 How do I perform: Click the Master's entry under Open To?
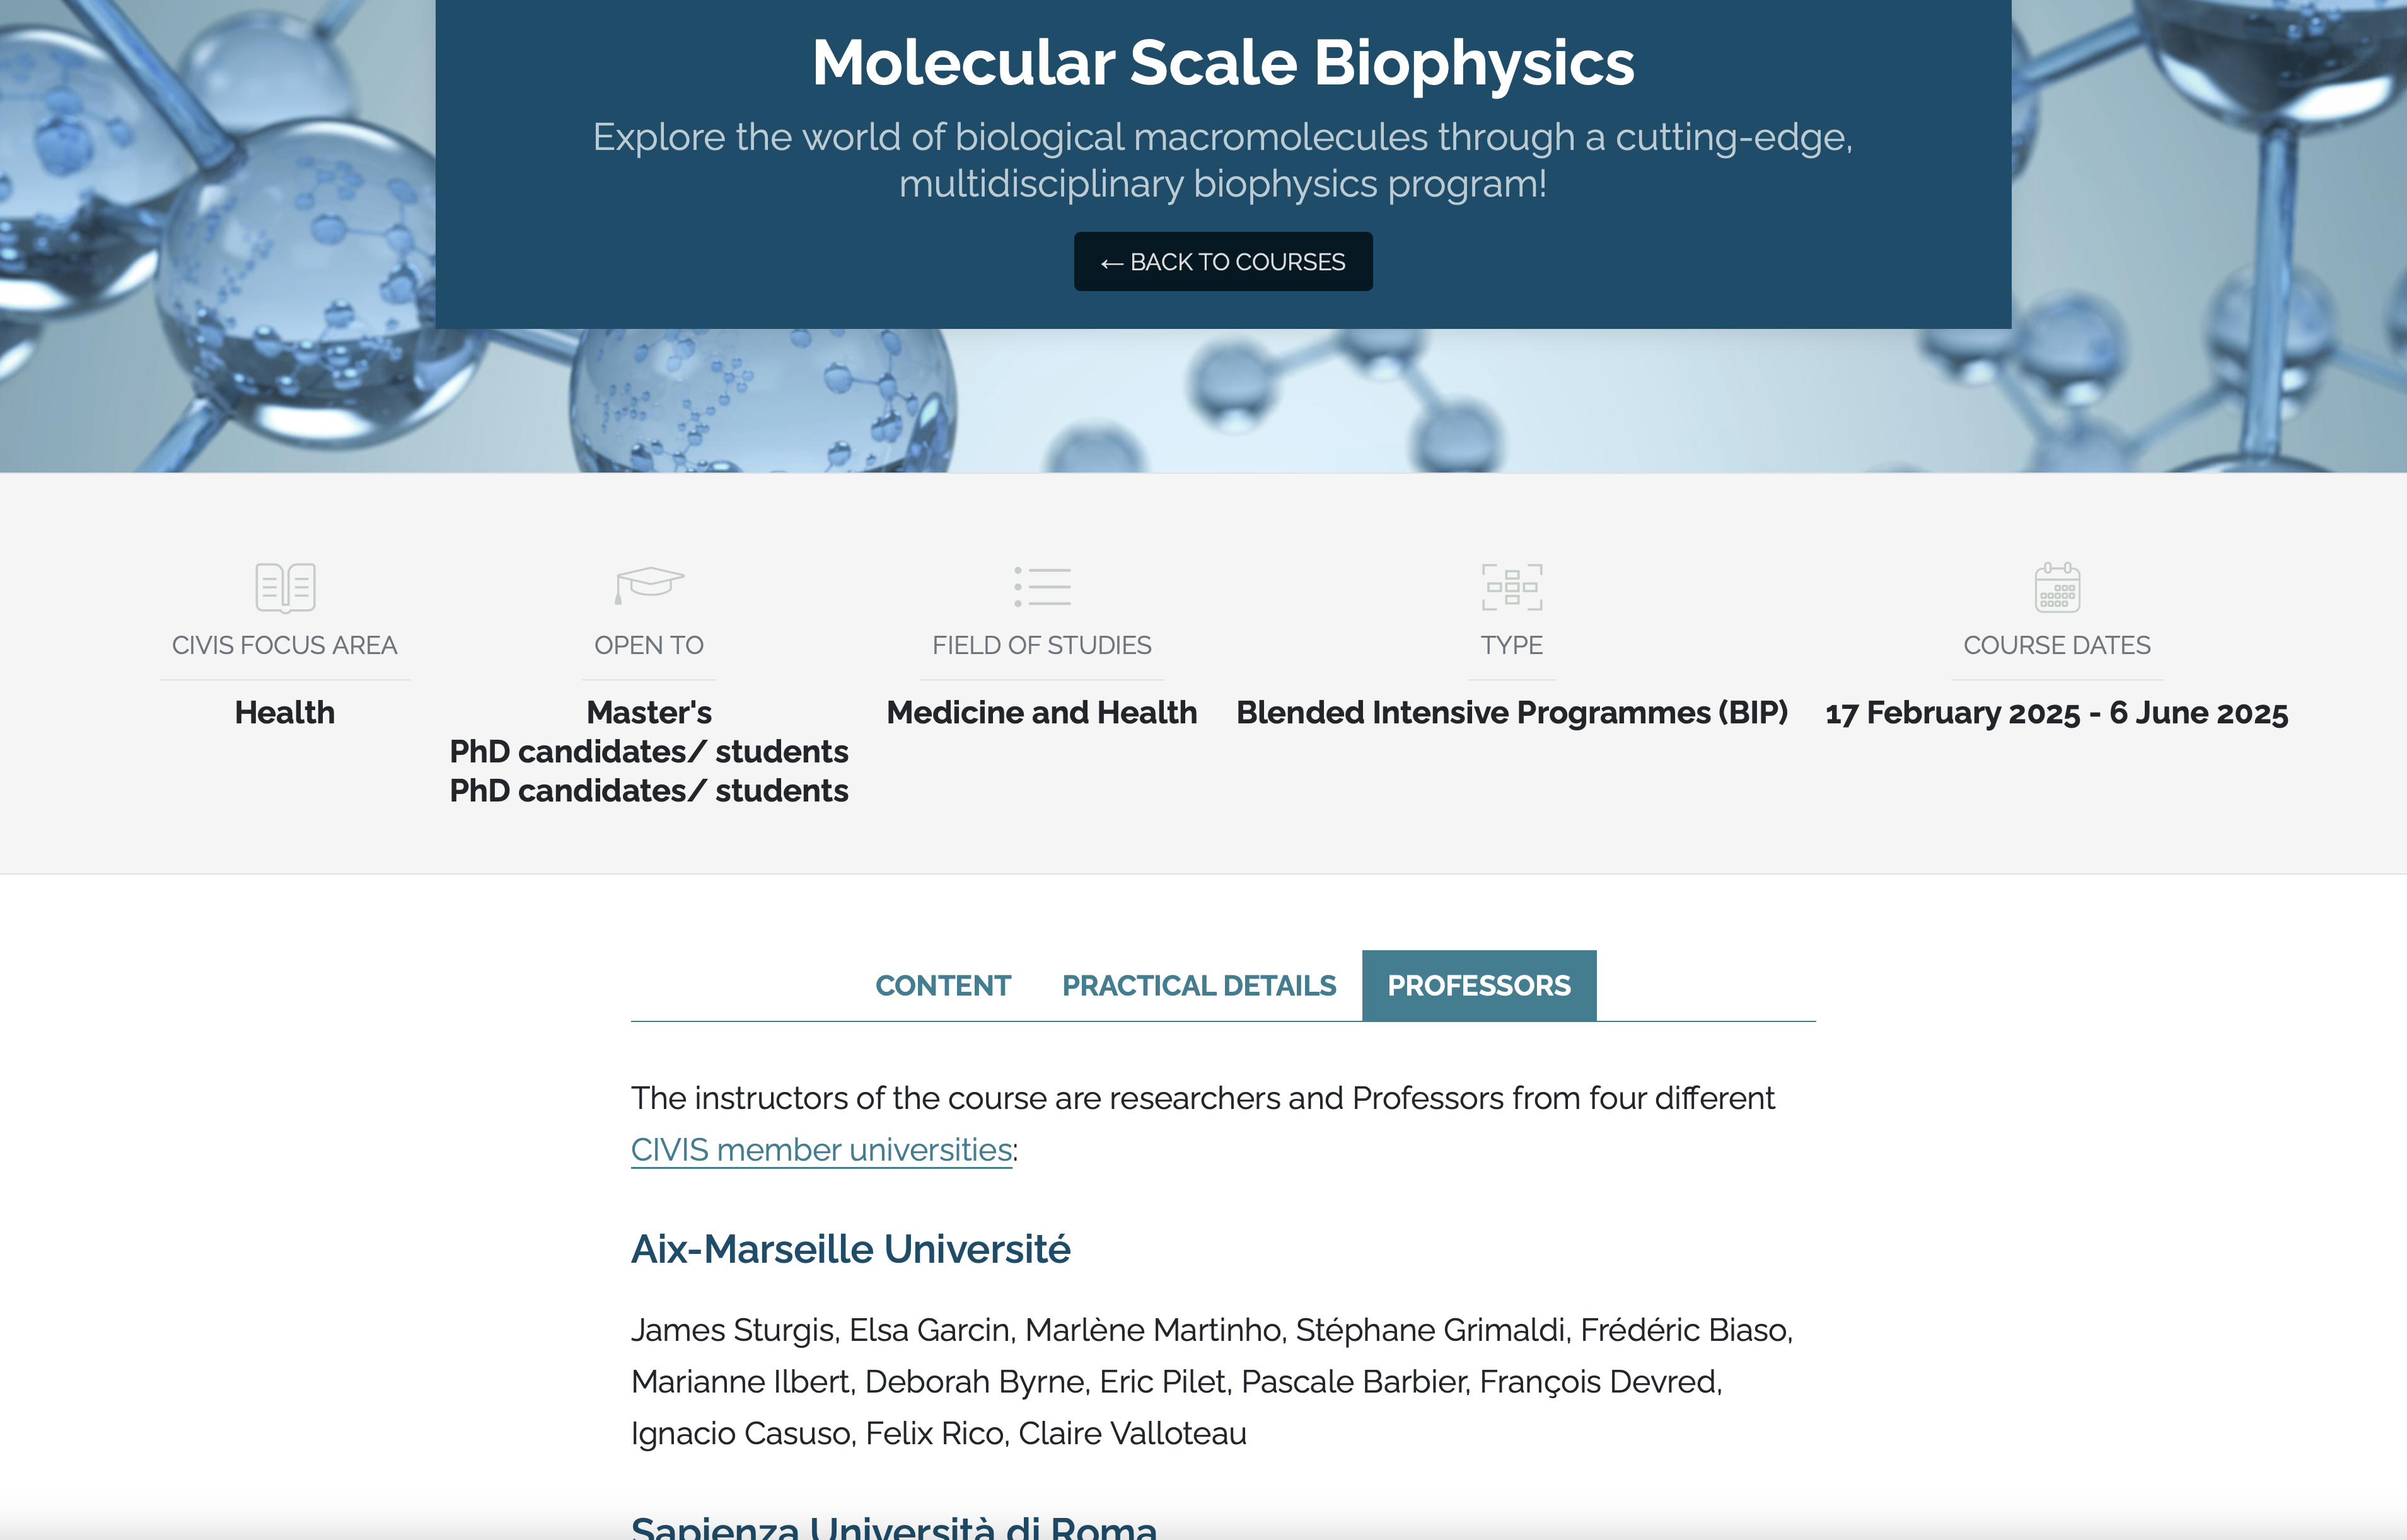(649, 713)
